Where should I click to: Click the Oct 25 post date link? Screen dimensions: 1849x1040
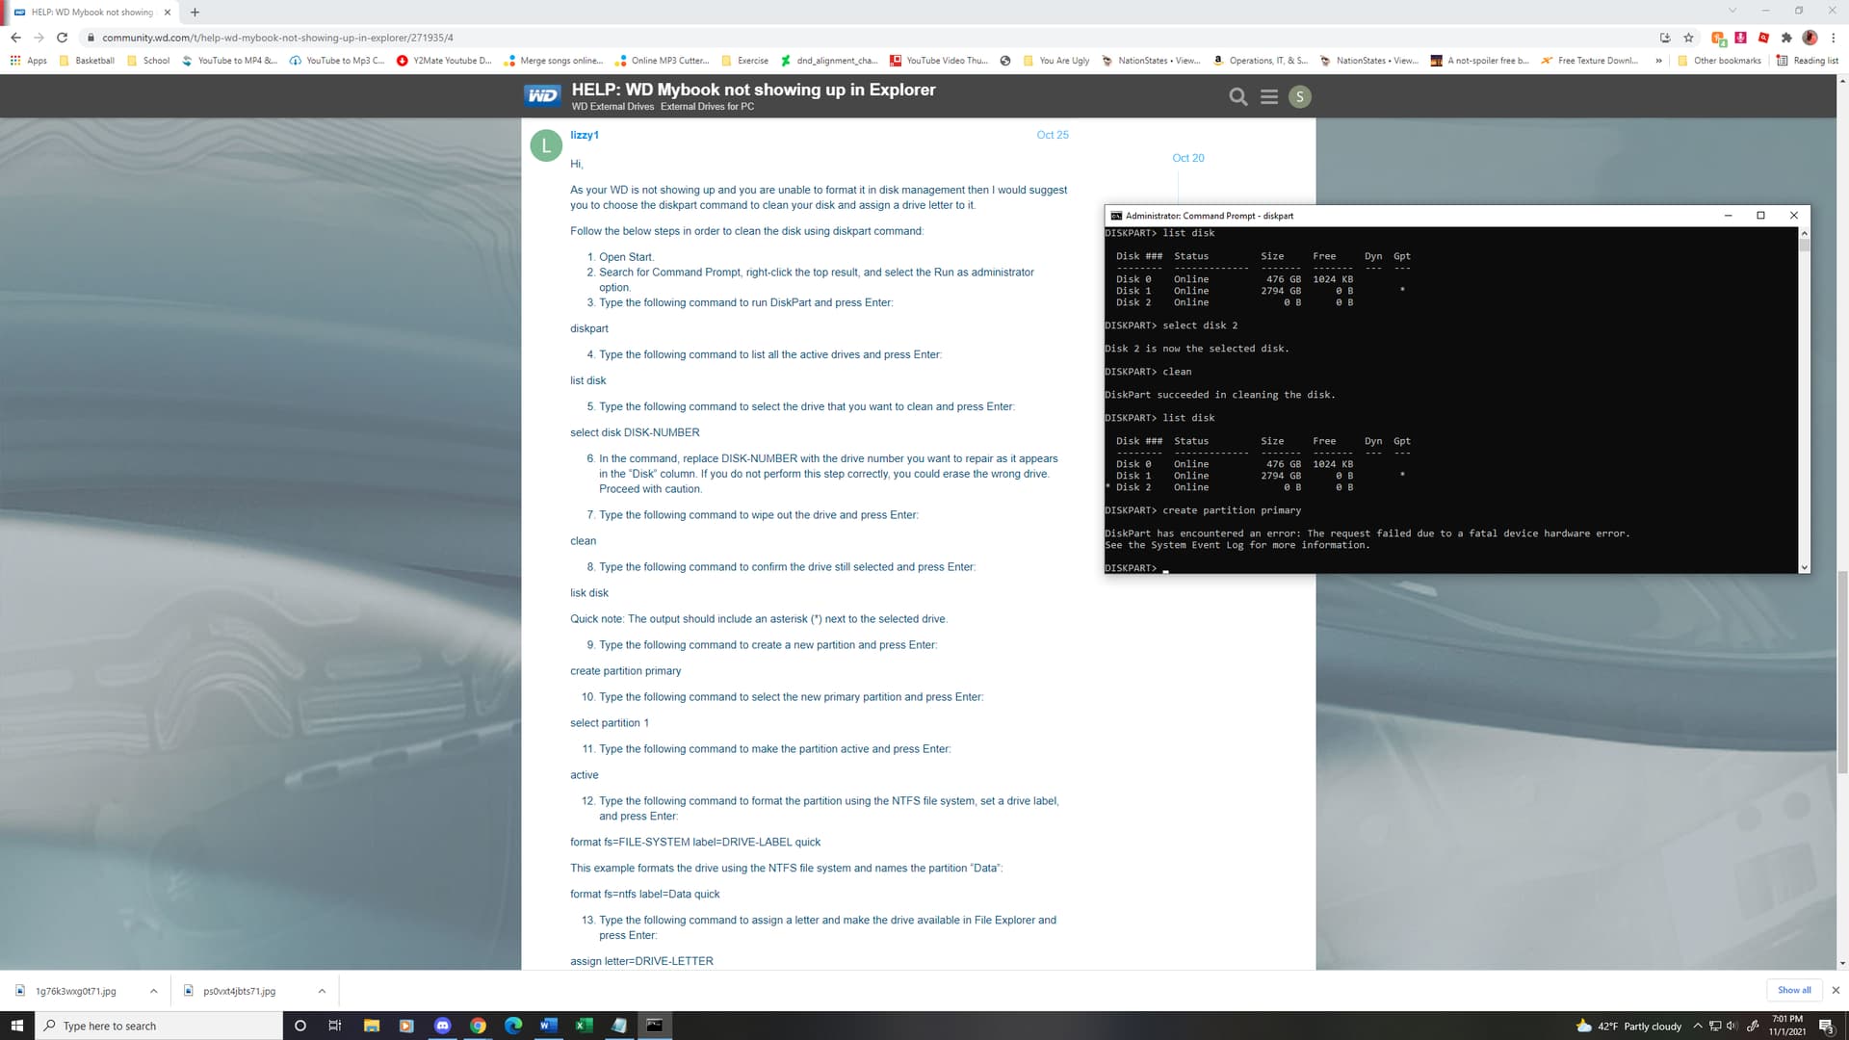[x=1053, y=135]
